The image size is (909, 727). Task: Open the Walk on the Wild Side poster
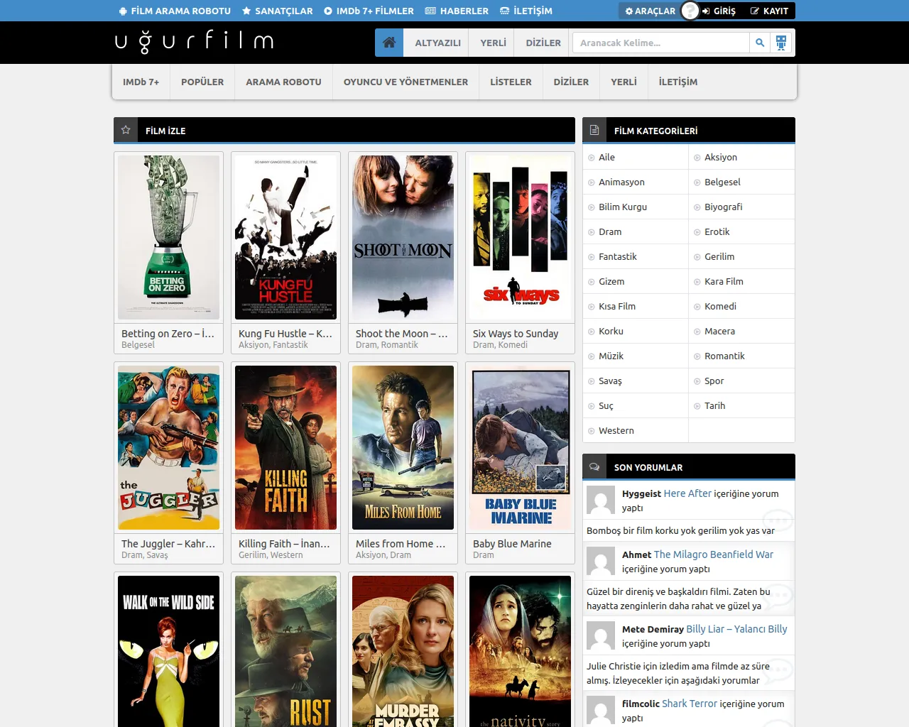pos(168,651)
